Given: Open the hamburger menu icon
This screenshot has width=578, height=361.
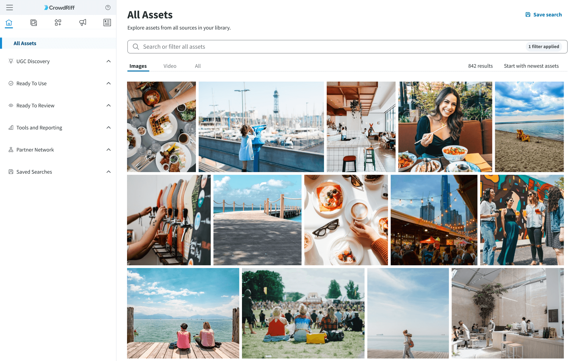Looking at the screenshot, I should click(10, 8).
